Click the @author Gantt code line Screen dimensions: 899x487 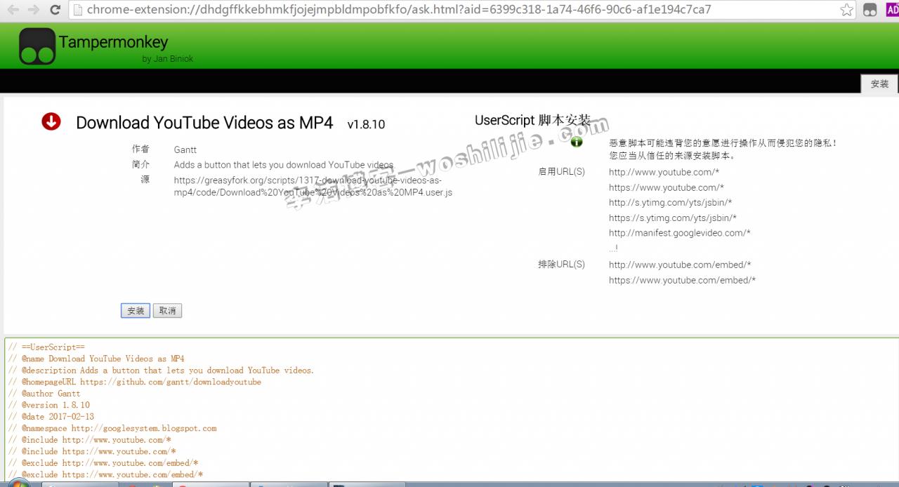[x=44, y=394]
